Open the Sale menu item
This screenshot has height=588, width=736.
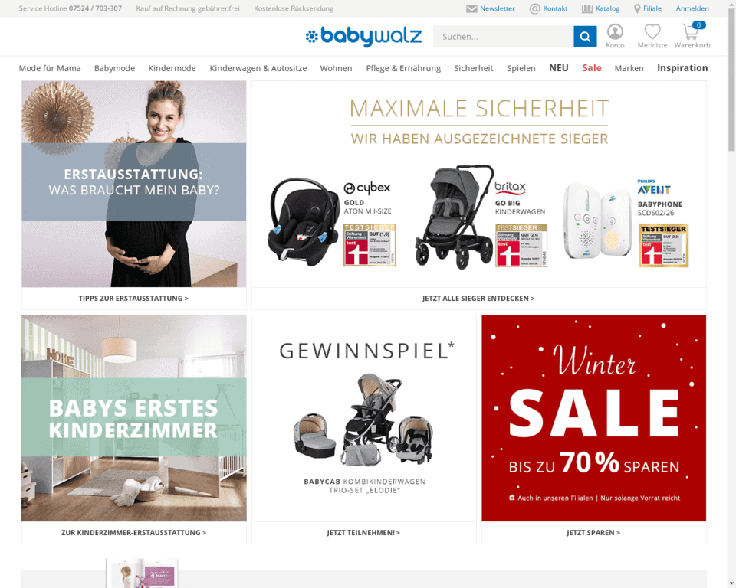coord(592,68)
